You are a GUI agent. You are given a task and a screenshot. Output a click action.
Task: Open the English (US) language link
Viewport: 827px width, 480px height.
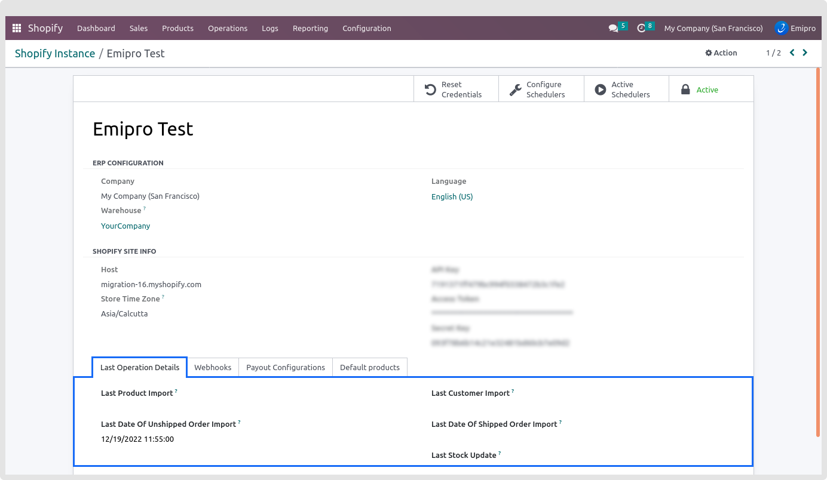click(x=452, y=196)
